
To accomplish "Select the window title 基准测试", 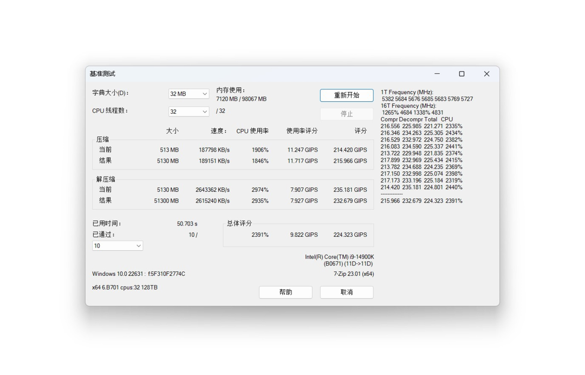I will click(x=102, y=74).
